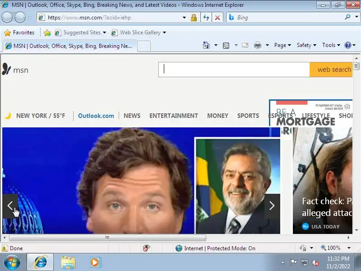This screenshot has height=271, width=361.
Task: Click the Forward navigation button
Action: tap(20, 18)
